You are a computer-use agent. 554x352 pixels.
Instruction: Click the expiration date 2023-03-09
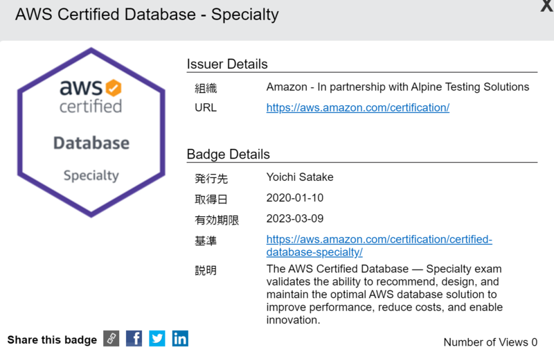tap(295, 218)
